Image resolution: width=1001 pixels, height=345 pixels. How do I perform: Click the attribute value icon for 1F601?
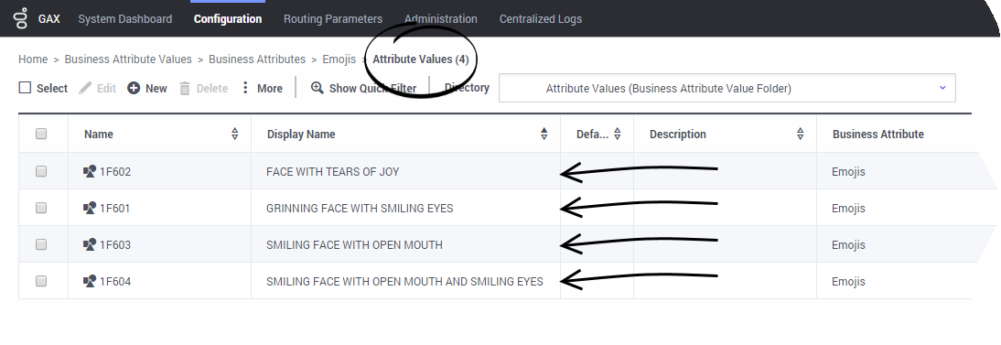coord(90,208)
